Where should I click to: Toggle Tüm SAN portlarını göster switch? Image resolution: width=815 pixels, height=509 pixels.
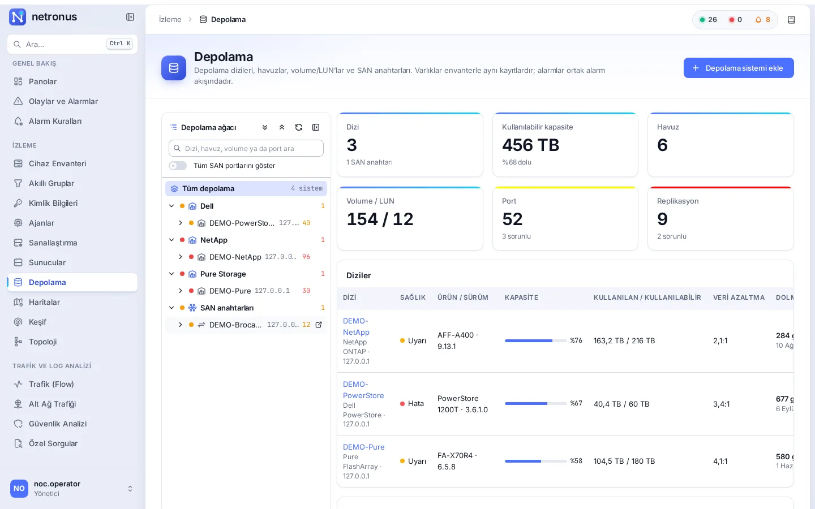tap(178, 166)
